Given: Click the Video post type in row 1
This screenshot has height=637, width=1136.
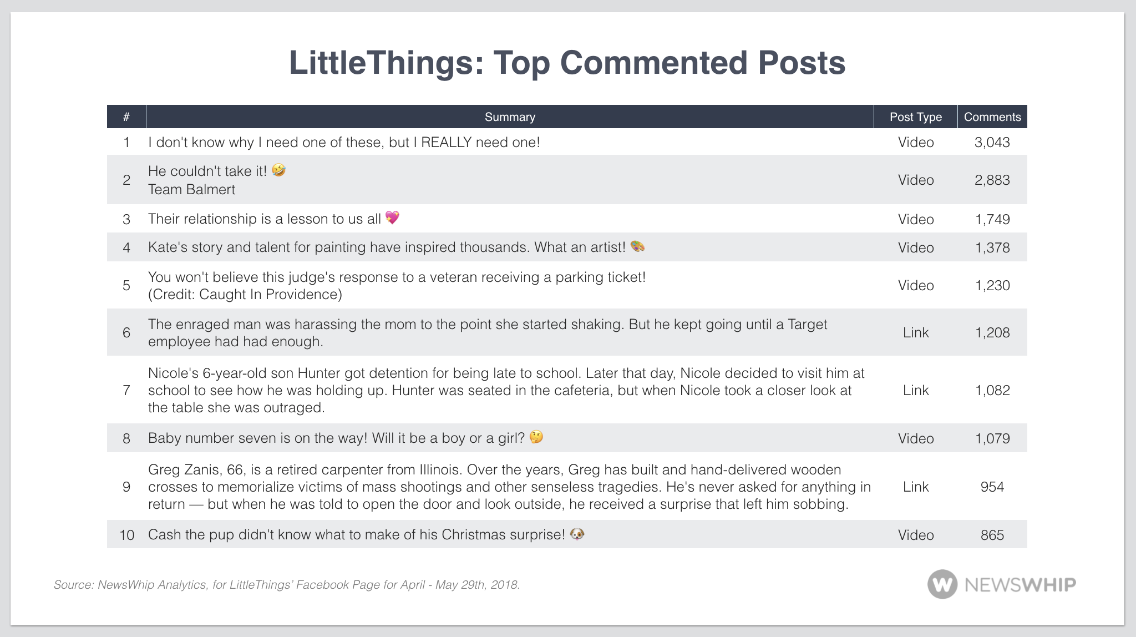Looking at the screenshot, I should (x=915, y=143).
